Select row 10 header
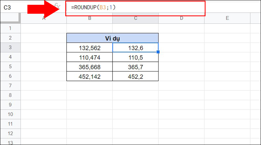Viewport: 261px width, 145px height. pyautogui.click(x=10, y=114)
